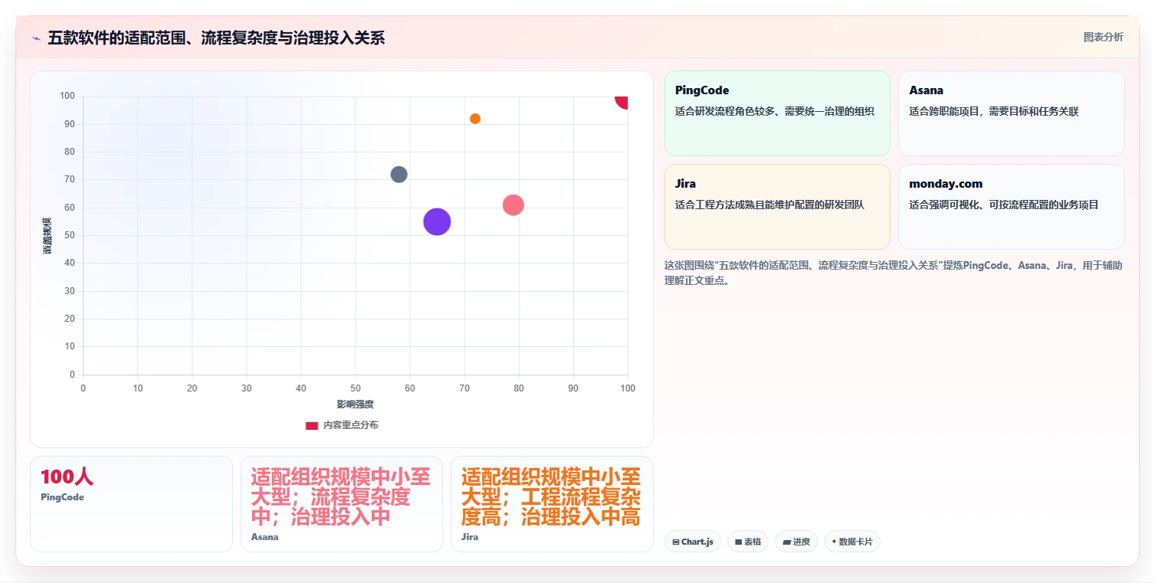Select the Chart.js tag
The height and width of the screenshot is (583, 1155).
[692, 542]
